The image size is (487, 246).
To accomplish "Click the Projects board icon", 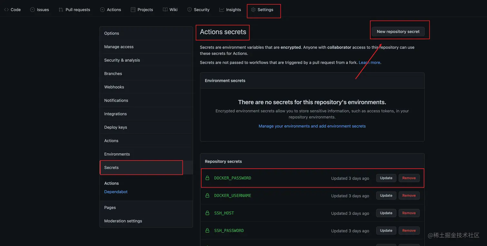I will (133, 10).
